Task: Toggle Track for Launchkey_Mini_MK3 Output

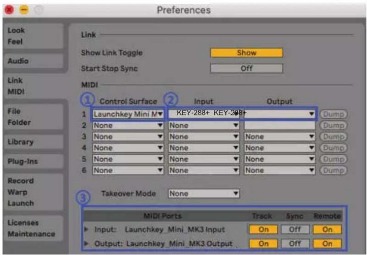Action: coord(263,244)
